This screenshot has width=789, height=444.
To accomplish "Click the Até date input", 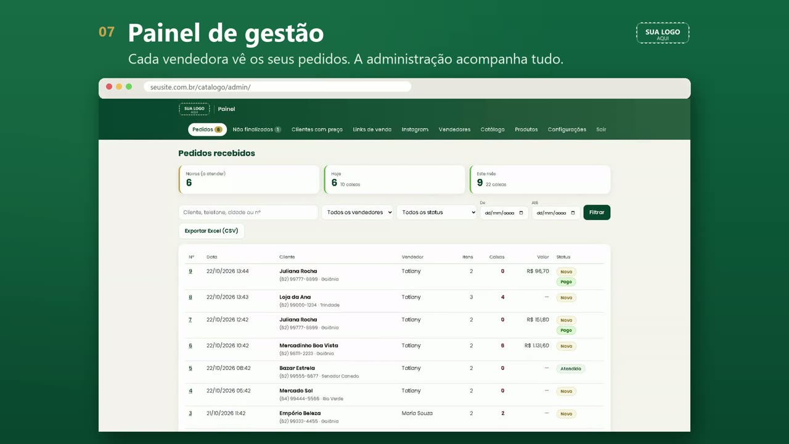I will coord(556,213).
